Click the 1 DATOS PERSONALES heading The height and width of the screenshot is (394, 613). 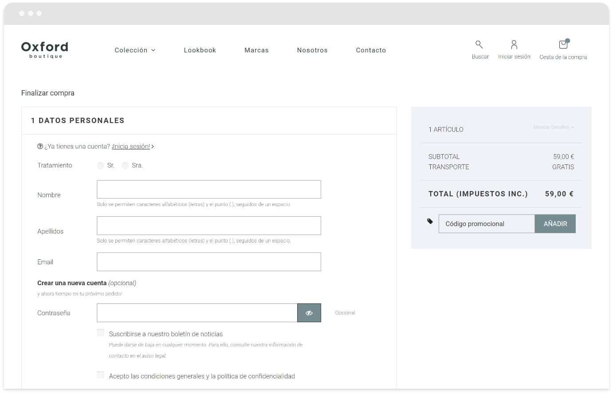click(78, 120)
